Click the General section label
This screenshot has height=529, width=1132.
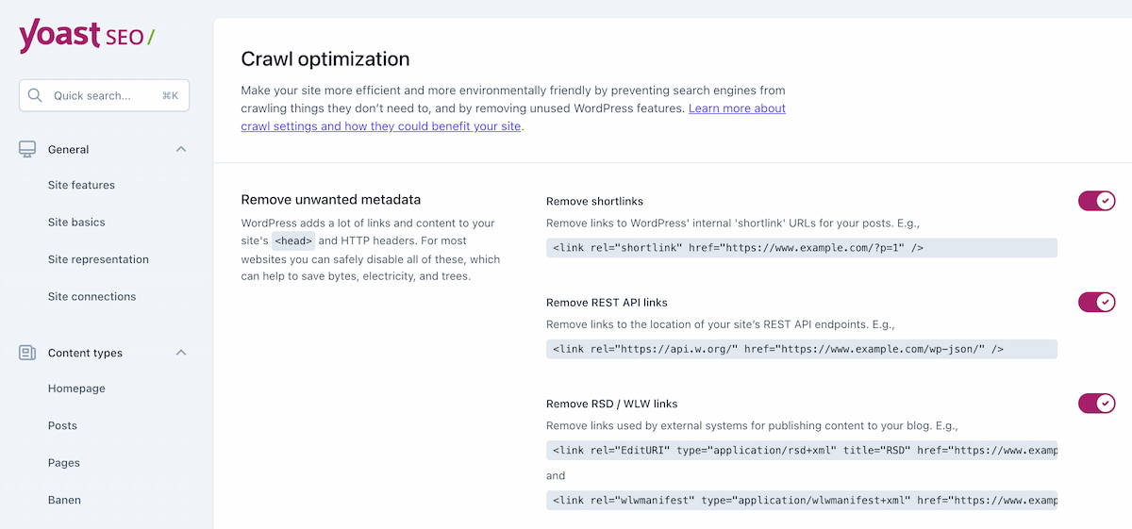point(69,149)
